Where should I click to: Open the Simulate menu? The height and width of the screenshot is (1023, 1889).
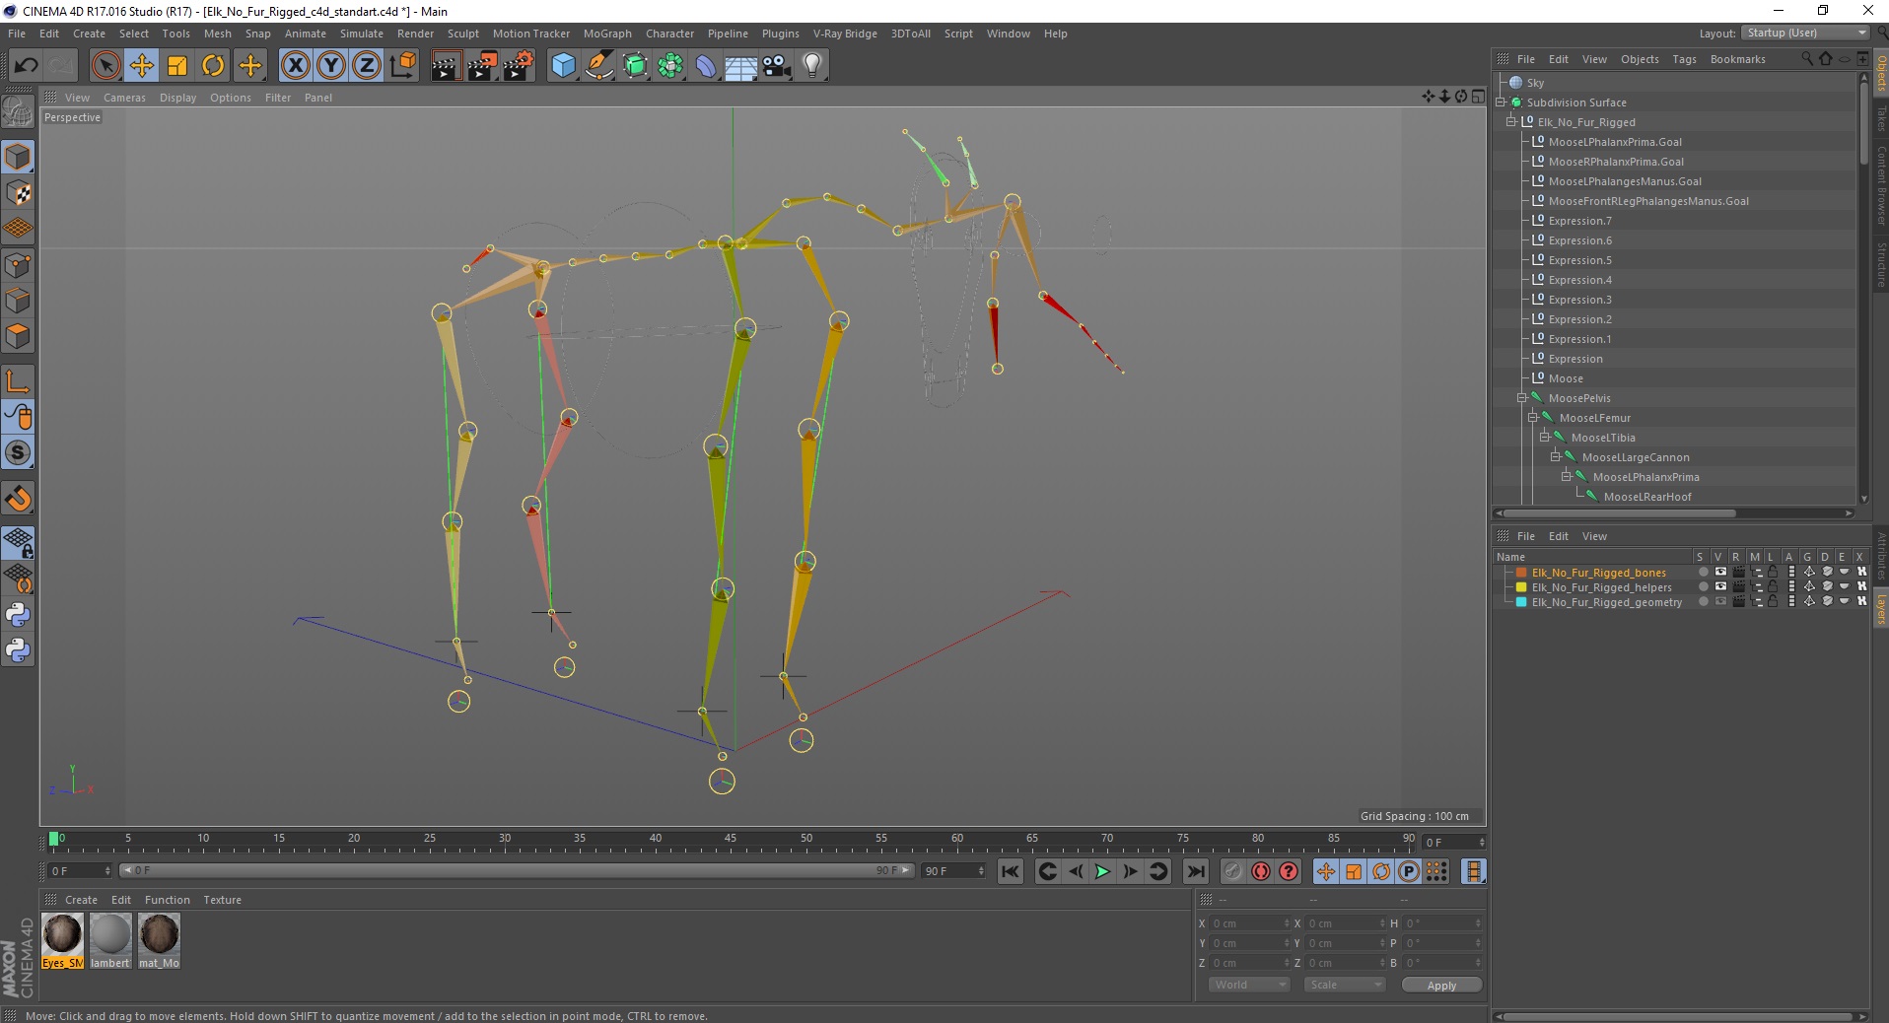point(362,34)
